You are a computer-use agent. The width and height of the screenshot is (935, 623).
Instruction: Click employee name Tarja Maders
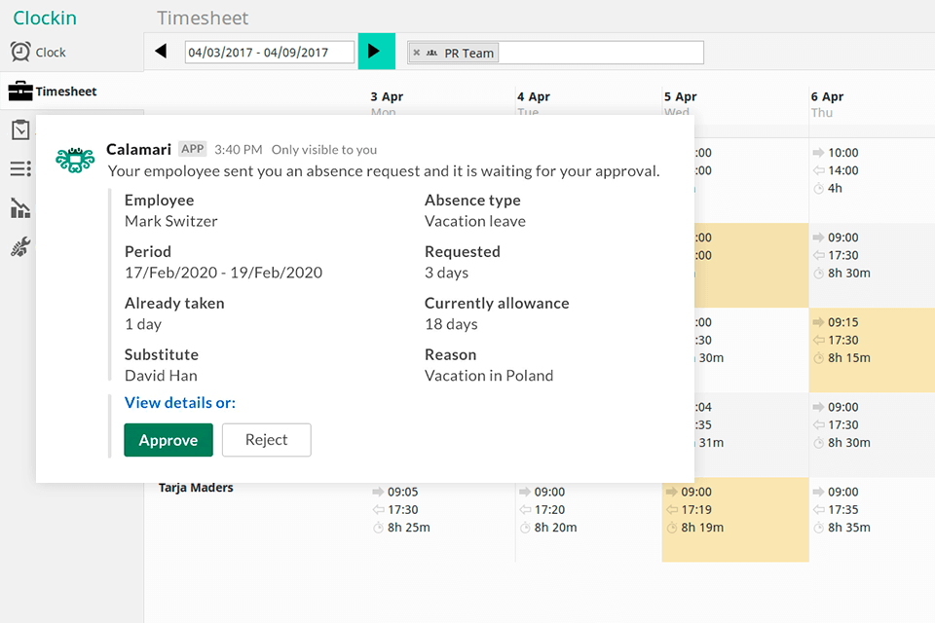point(196,488)
